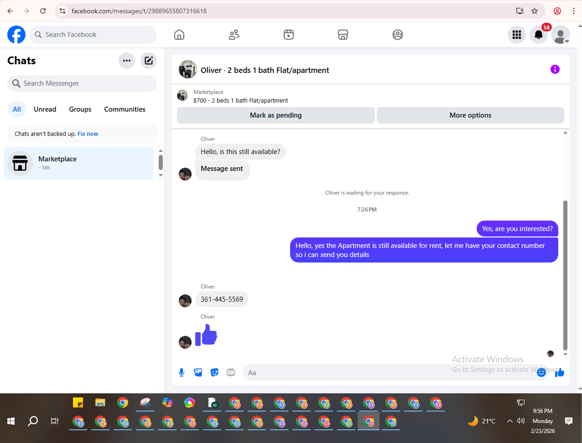
Task: Open the 9:56 PM clock and date
Action: pyautogui.click(x=543, y=421)
